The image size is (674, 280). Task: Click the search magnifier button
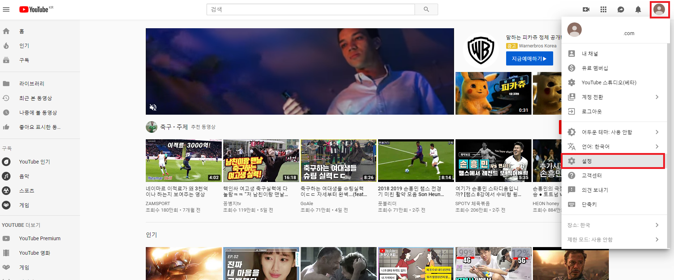coord(426,9)
